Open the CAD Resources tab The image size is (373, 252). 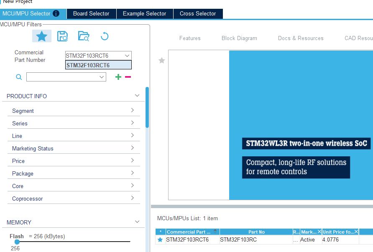click(x=358, y=38)
